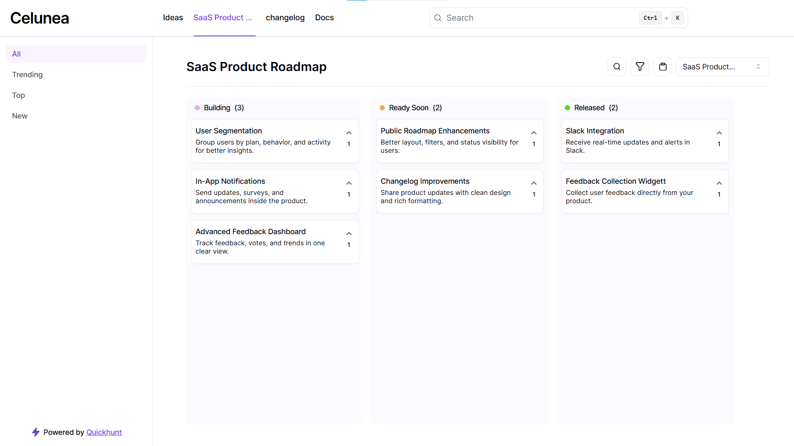Open the User Segmentation card title

[228, 130]
